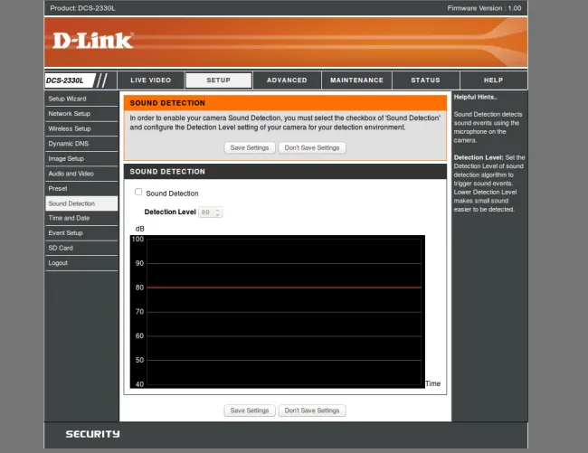Viewport: 588px width, 453px height.
Task: Click the 'dB' axis label
Action: 140,229
